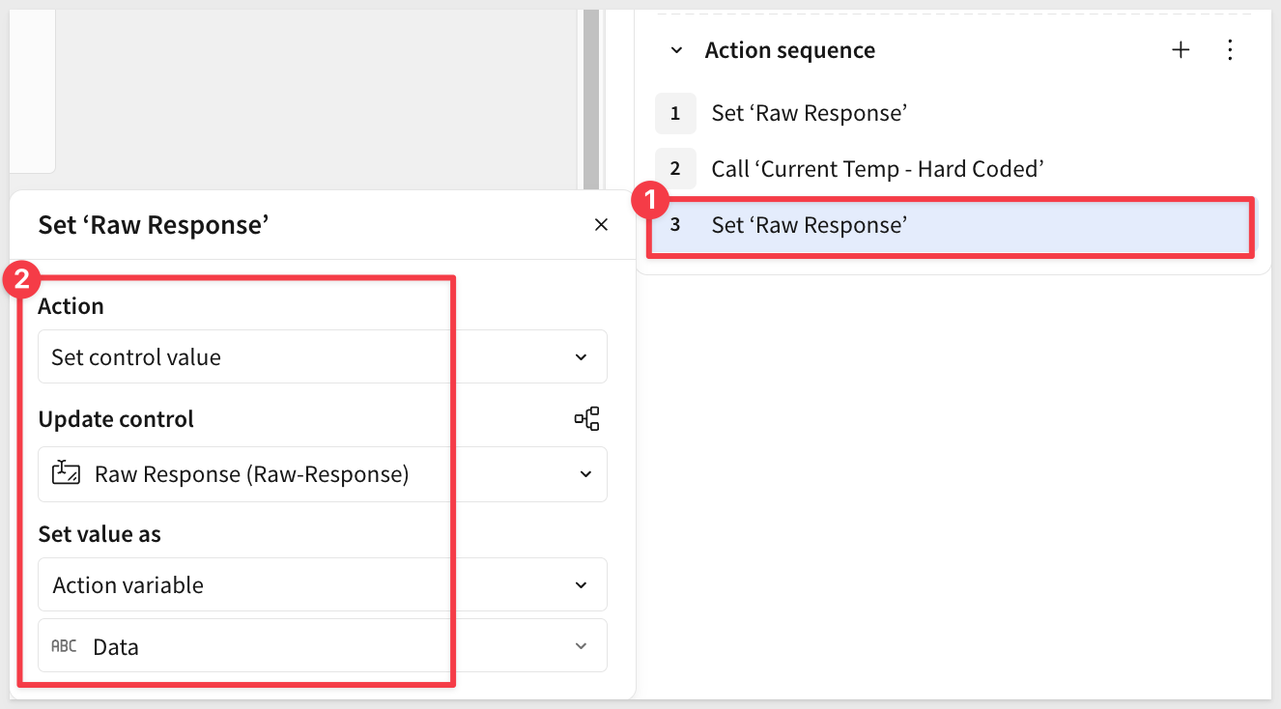This screenshot has height=709, width=1281.
Task: Click the text-input icon in Raw Response field
Action: [66, 473]
